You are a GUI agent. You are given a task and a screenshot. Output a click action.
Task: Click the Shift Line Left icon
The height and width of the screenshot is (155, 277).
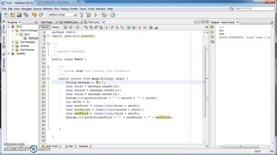[x=129, y=27]
